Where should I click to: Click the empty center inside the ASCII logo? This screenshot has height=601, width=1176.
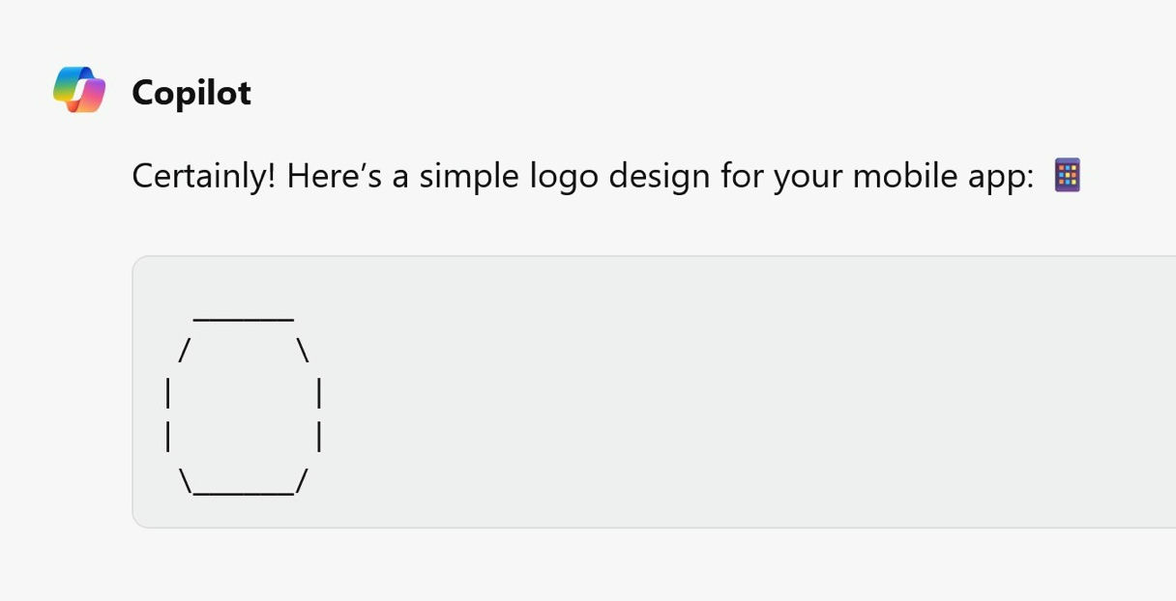[244, 415]
